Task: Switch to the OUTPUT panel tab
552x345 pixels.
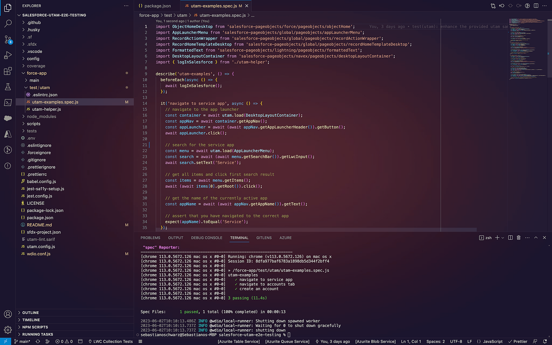Action: click(175, 238)
